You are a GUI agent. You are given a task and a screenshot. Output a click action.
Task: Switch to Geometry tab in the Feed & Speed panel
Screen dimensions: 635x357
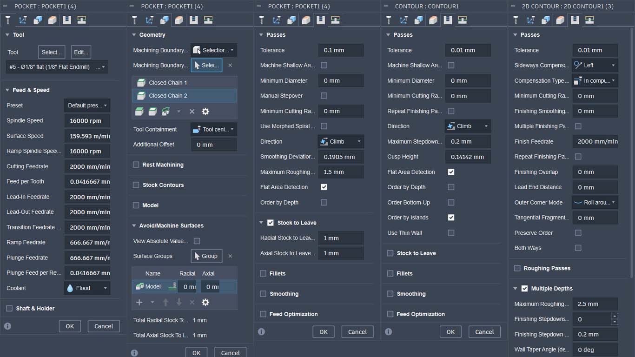(37, 20)
